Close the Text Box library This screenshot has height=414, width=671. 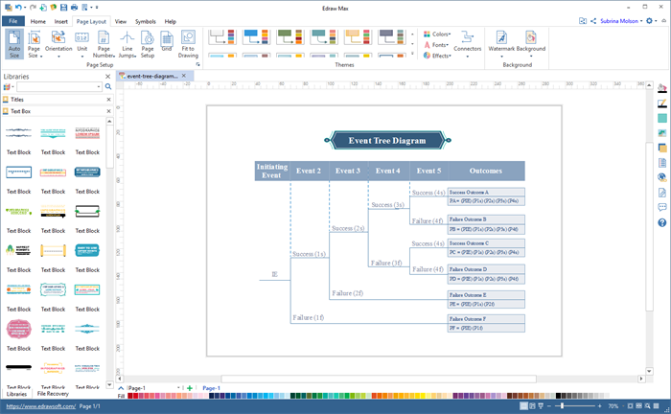coord(108,111)
